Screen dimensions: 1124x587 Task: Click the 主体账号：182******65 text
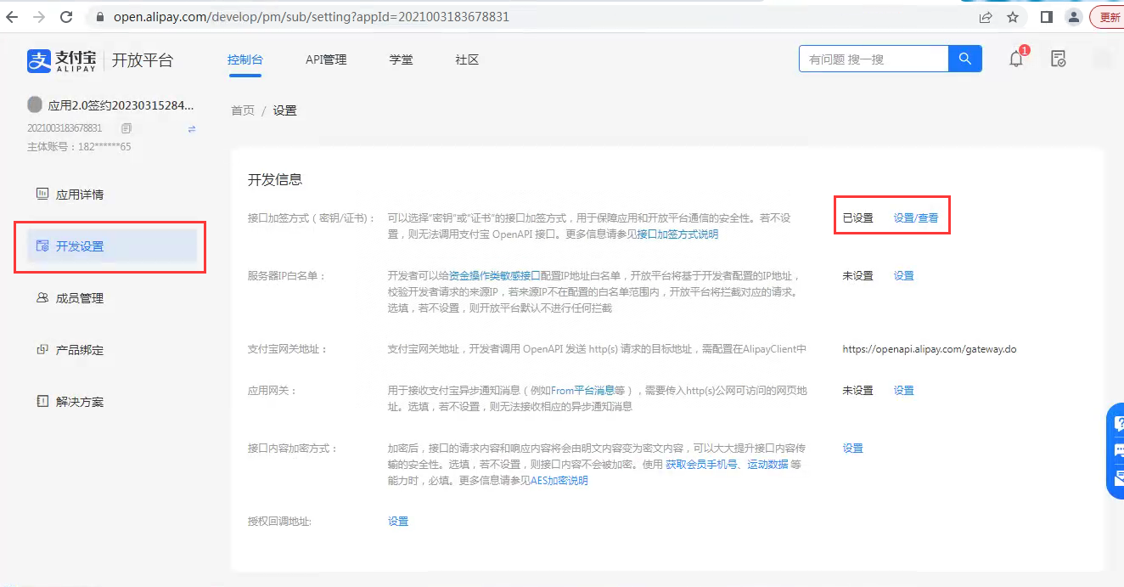tap(79, 146)
